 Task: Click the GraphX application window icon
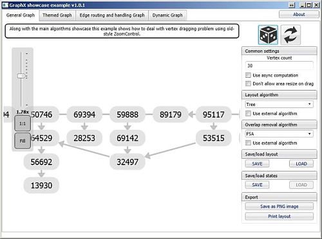point(5,5)
